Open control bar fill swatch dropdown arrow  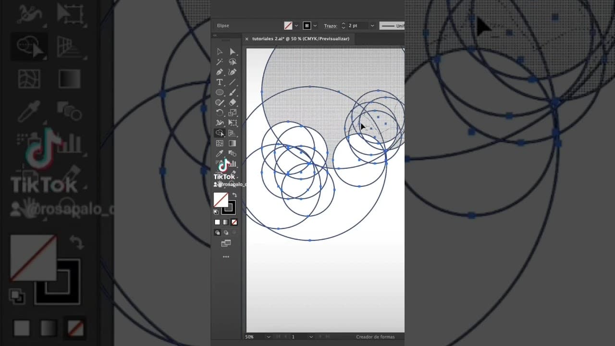pyautogui.click(x=296, y=25)
